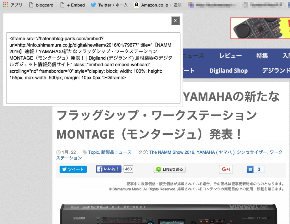Open the Topic category link

(93, 152)
